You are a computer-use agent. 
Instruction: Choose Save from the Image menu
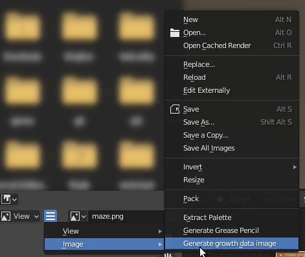point(232,109)
